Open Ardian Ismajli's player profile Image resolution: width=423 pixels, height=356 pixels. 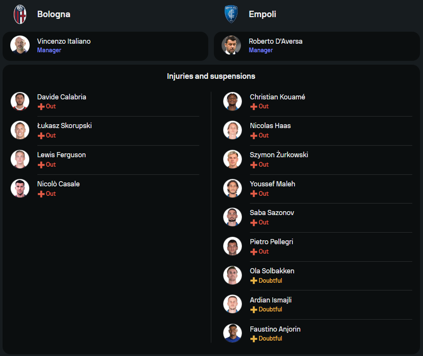(x=271, y=300)
